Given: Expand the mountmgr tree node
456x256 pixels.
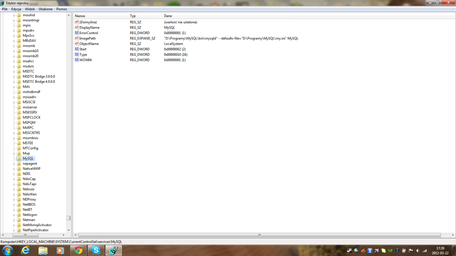Looking at the screenshot, I should pos(14,20).
